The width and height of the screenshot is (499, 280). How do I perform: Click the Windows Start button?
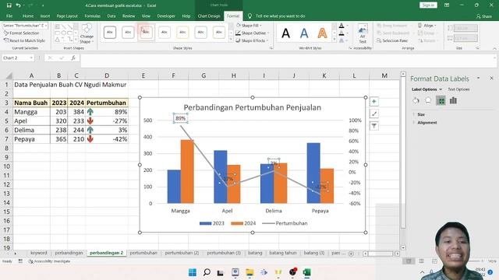[x=193, y=272]
